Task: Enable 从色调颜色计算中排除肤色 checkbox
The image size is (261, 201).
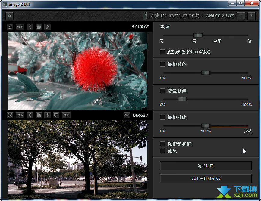Action: 162,52
